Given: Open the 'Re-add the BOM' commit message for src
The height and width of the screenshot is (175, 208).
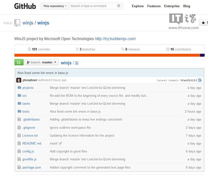Looking at the screenshot, I should click(x=99, y=95).
